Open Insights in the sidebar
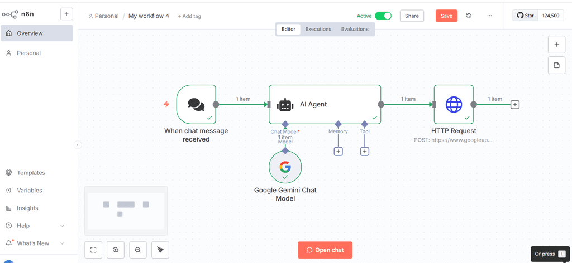 coord(37,208)
